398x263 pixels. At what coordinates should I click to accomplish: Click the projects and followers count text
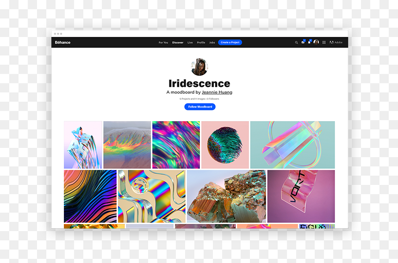[199, 99]
